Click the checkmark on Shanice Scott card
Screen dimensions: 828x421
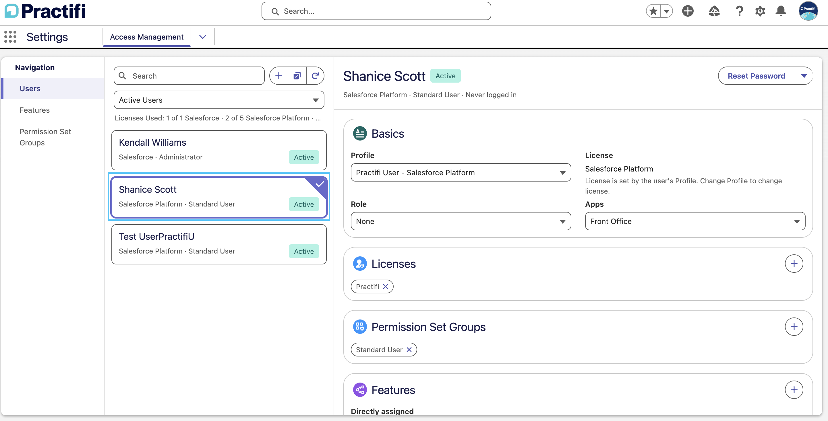(319, 184)
